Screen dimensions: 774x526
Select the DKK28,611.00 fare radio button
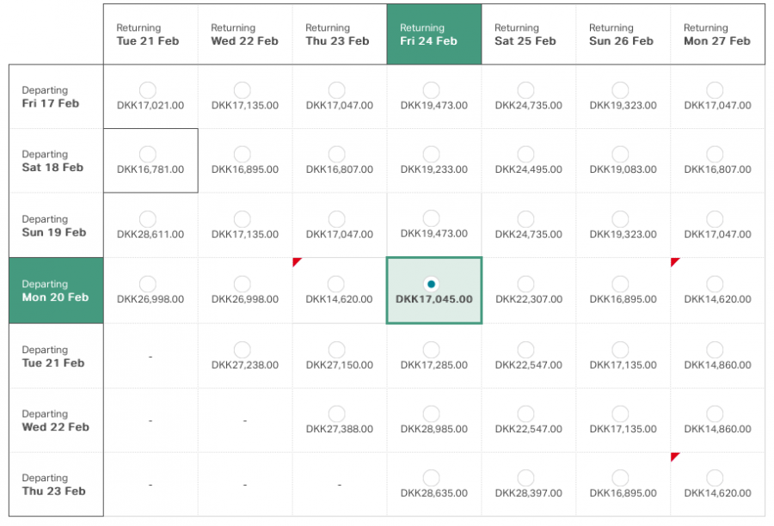coord(148,219)
